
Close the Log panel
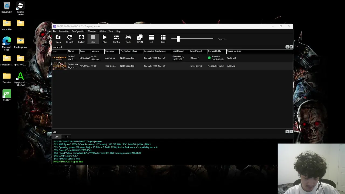coord(291,132)
